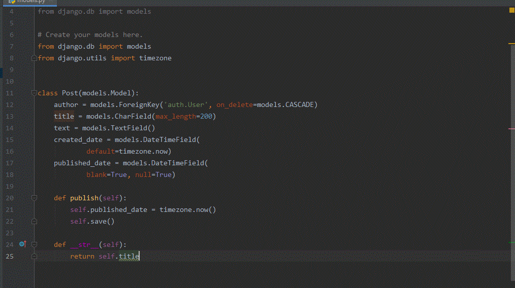This screenshot has width=515, height=288.
Task: Click the 'blank' keyword argument
Action: click(x=96, y=175)
